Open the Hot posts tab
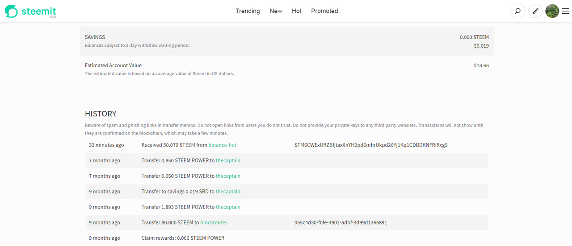572x246 pixels. click(x=297, y=11)
